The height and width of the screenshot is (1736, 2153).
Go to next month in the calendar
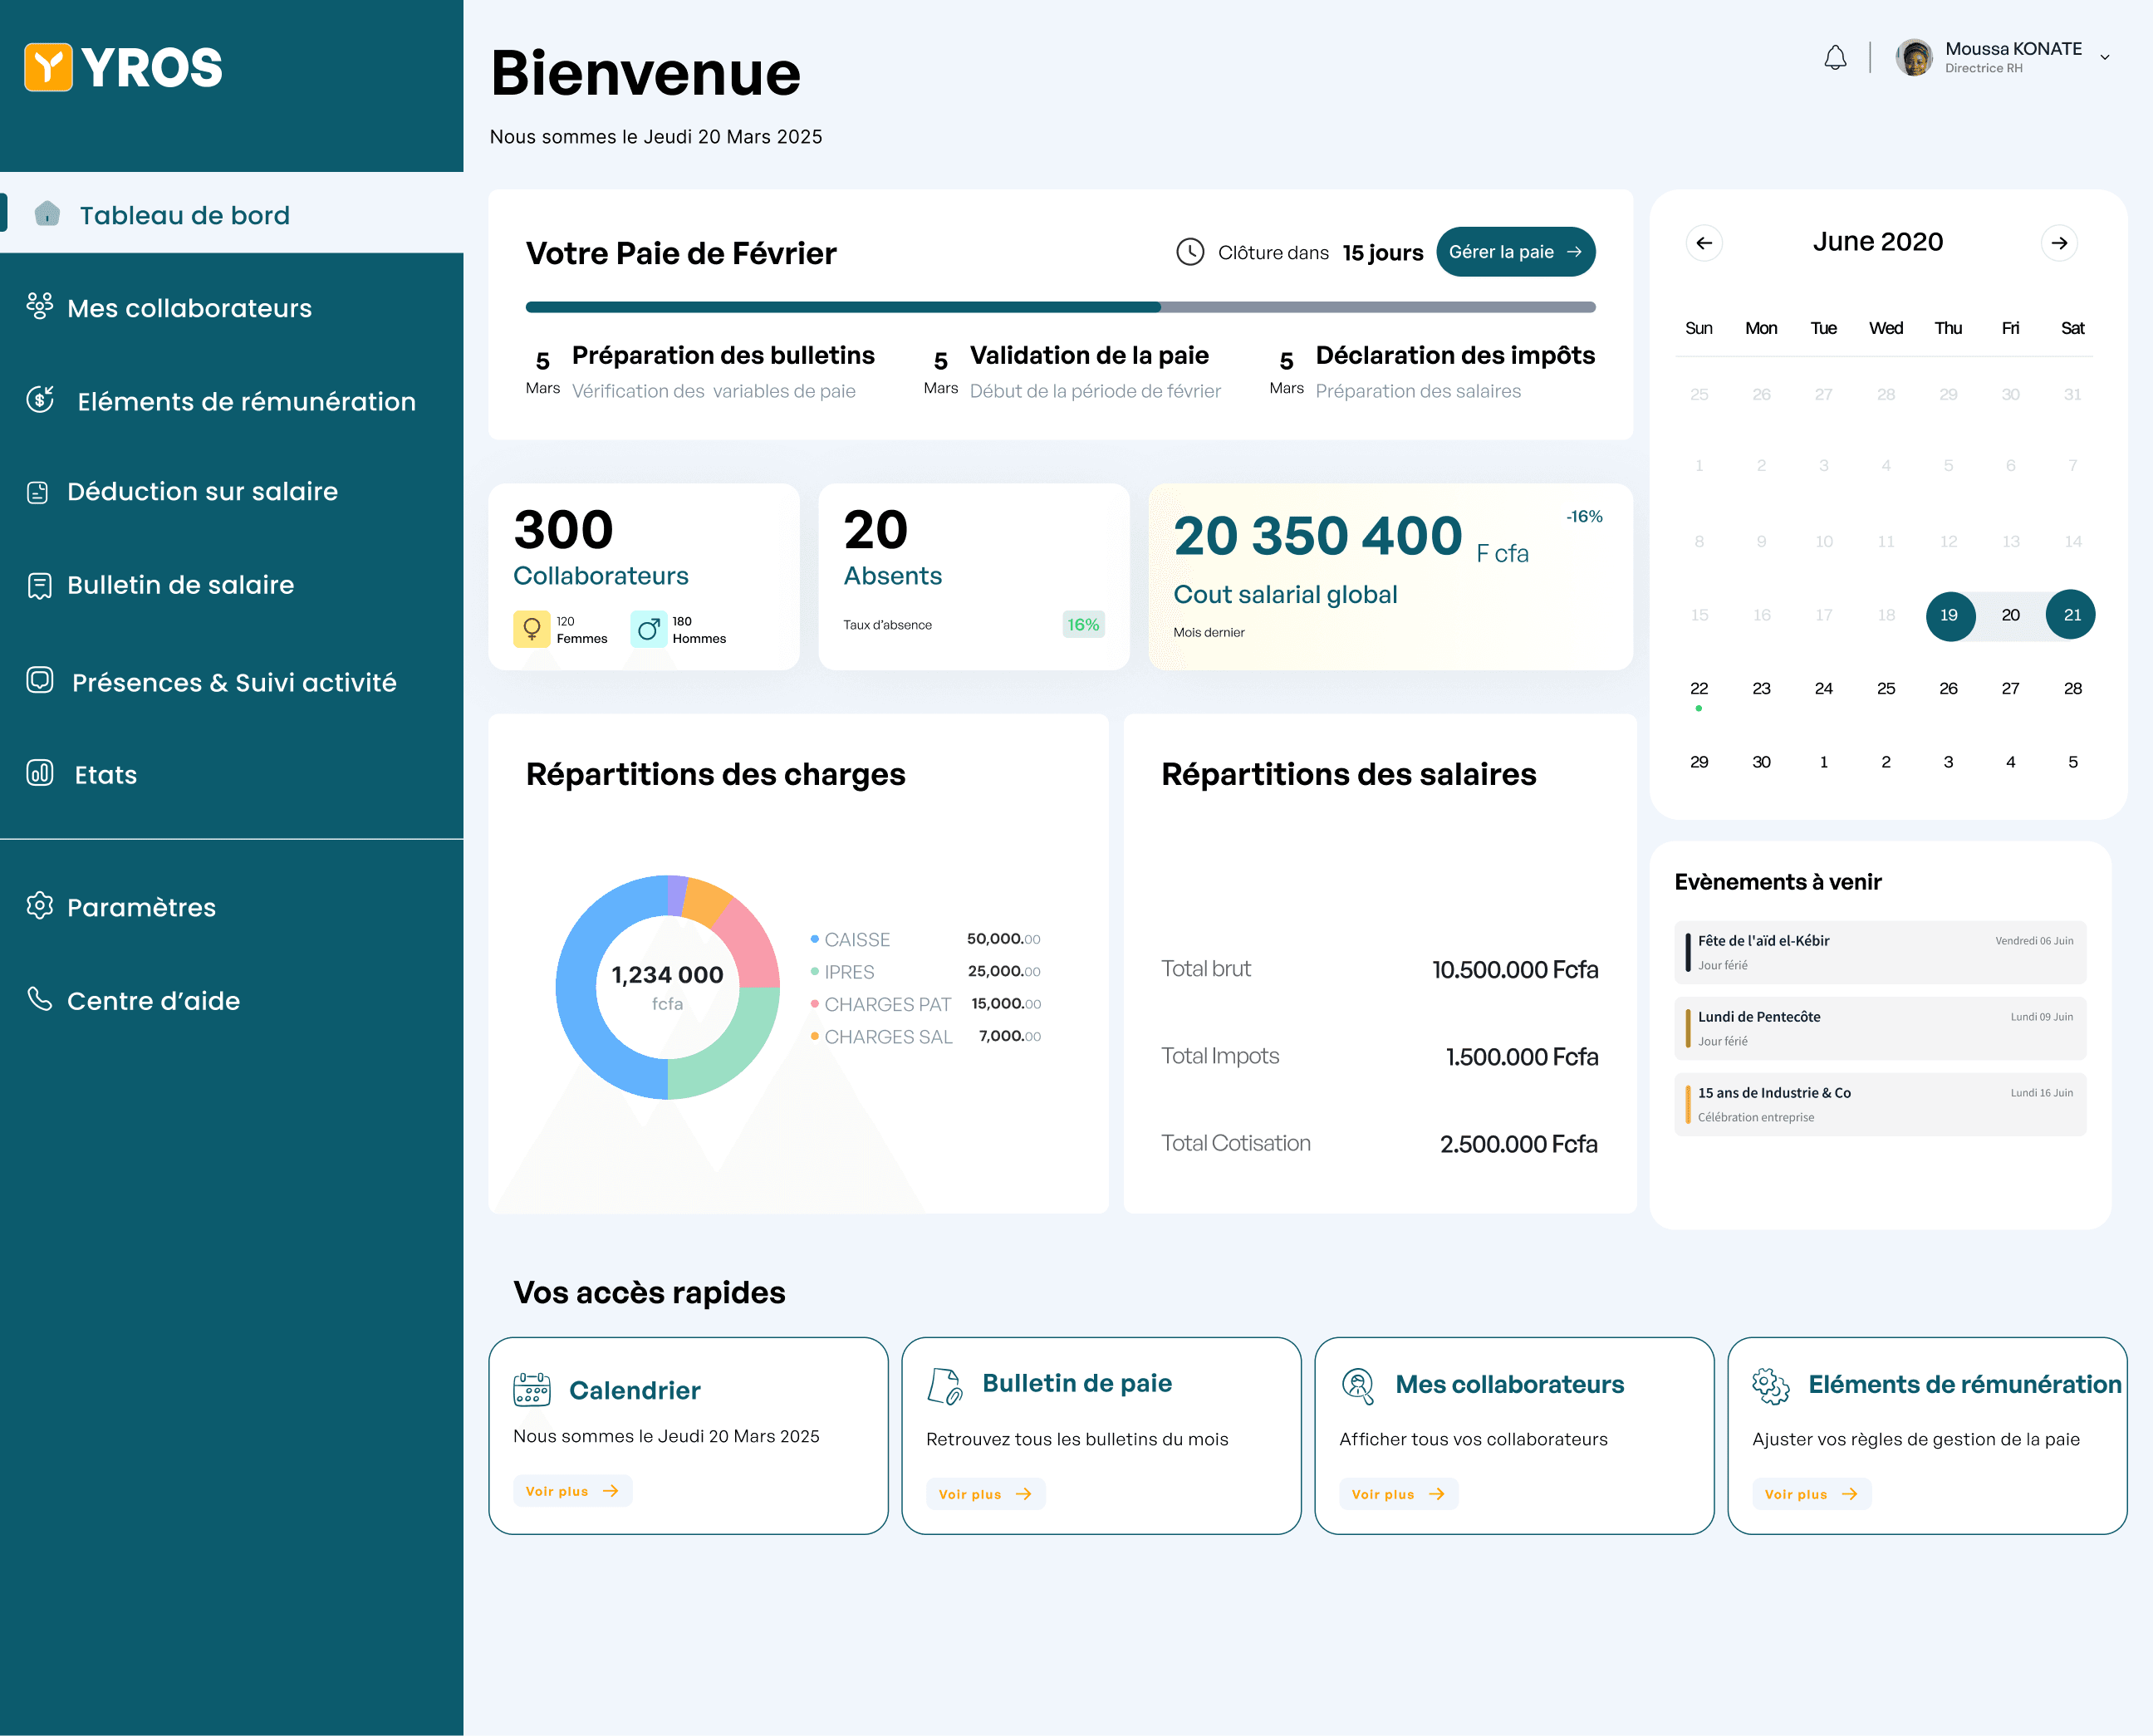(x=2059, y=242)
